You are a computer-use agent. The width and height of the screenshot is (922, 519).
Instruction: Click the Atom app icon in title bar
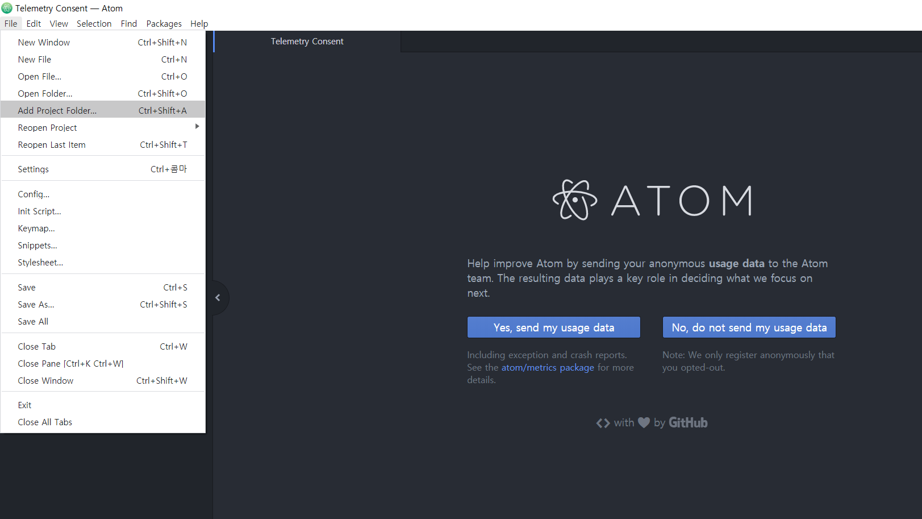[7, 8]
